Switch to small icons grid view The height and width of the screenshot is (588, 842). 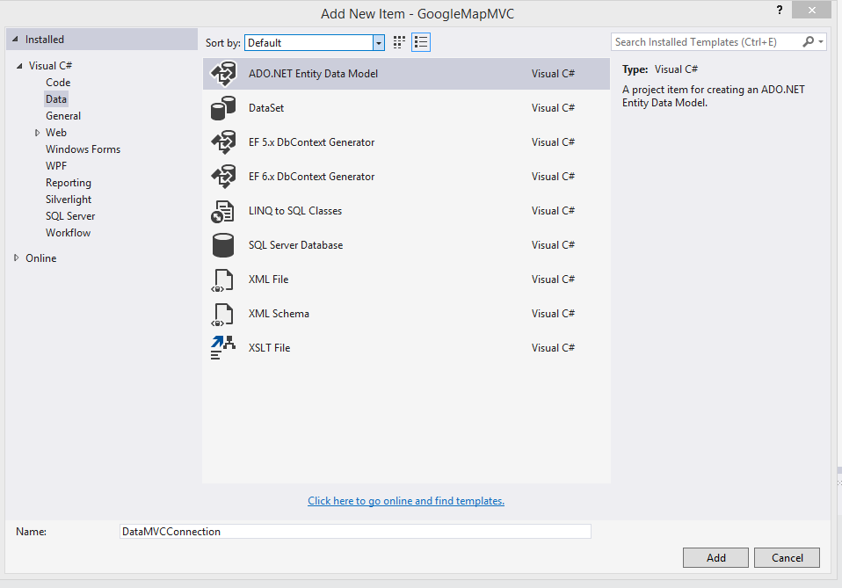399,42
